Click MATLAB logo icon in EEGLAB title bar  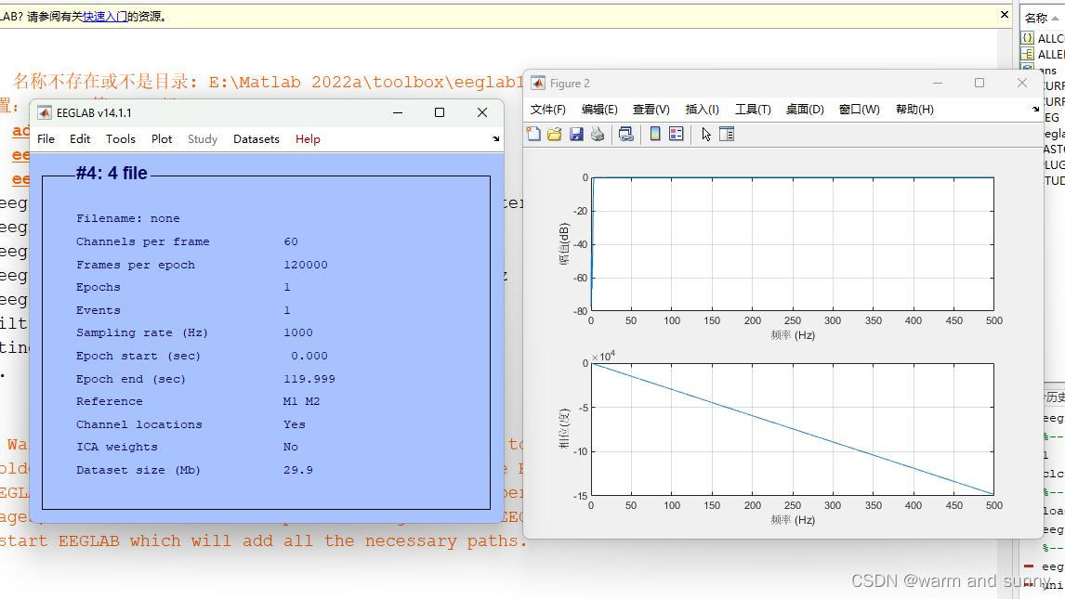coord(45,112)
